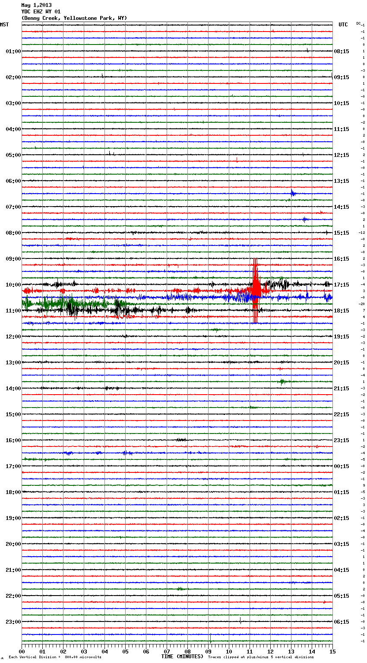Select the 21:00 MST row label
367x663 pixels.
pyautogui.click(x=13, y=570)
